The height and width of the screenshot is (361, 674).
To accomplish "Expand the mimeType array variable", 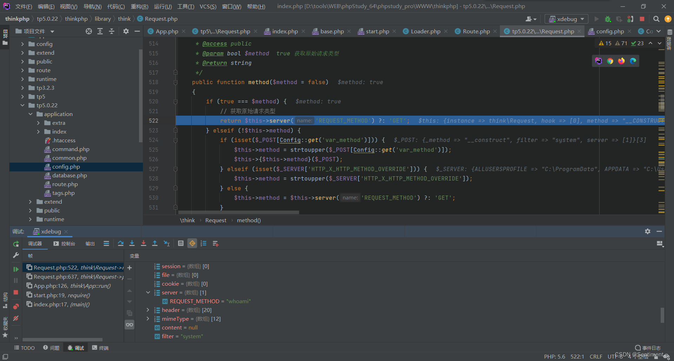I will click(x=148, y=319).
